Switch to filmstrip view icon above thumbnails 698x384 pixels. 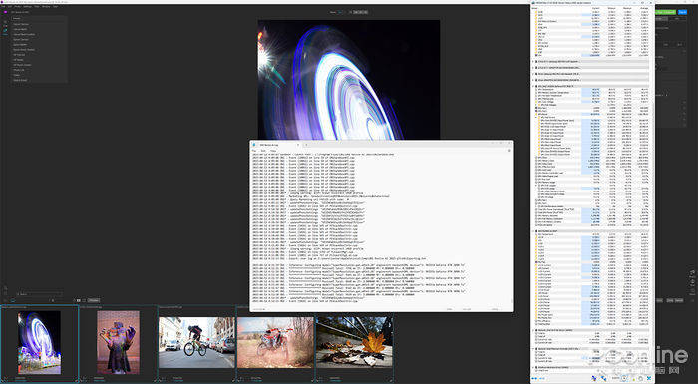coord(79,300)
